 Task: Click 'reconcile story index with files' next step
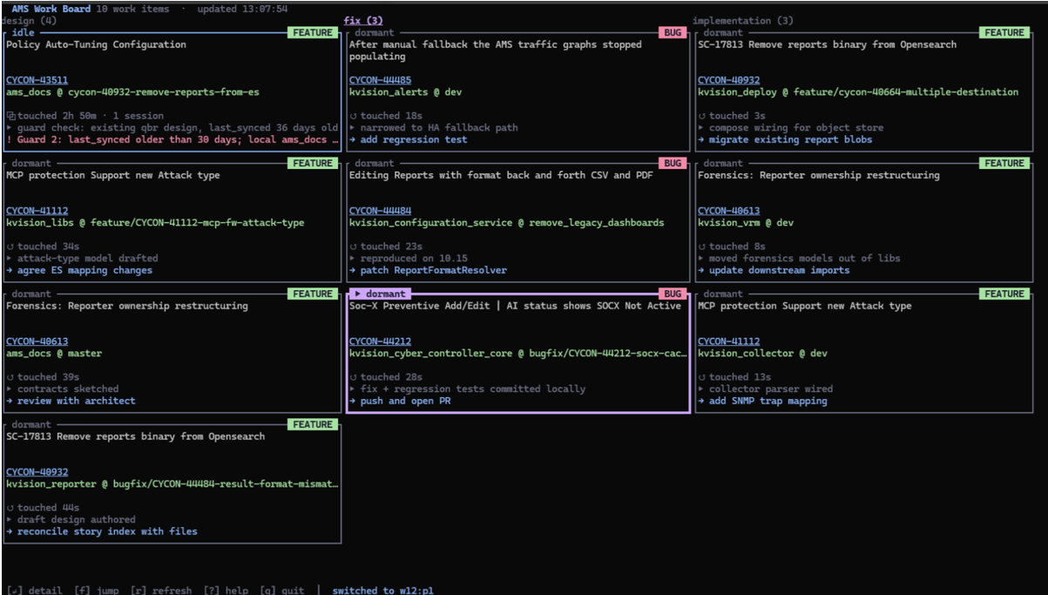(x=102, y=531)
